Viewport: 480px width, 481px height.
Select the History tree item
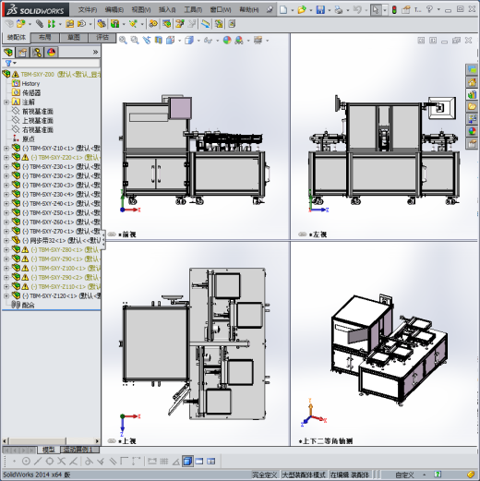click(30, 84)
